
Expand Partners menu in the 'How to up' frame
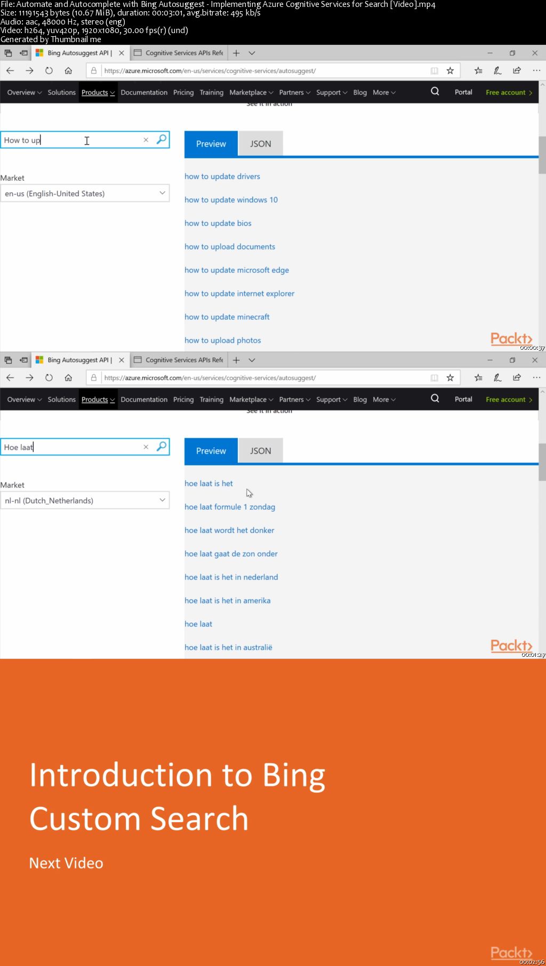tap(294, 92)
